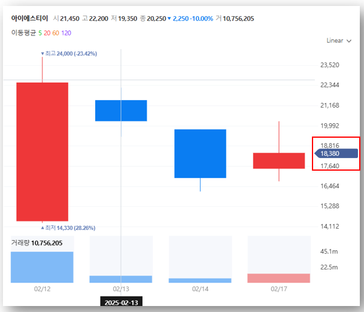Click the 02/12 volume bar
This screenshot has width=364, height=312.
pyautogui.click(x=42, y=267)
